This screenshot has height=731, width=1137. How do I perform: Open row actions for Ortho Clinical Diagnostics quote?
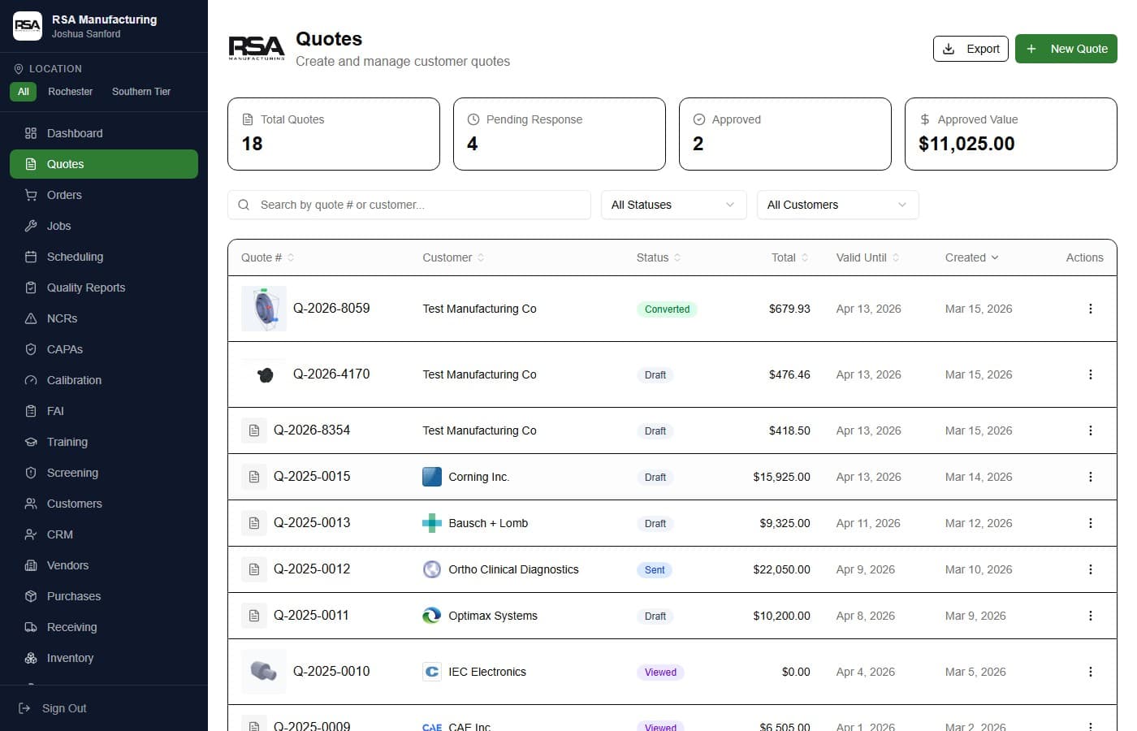click(1090, 569)
